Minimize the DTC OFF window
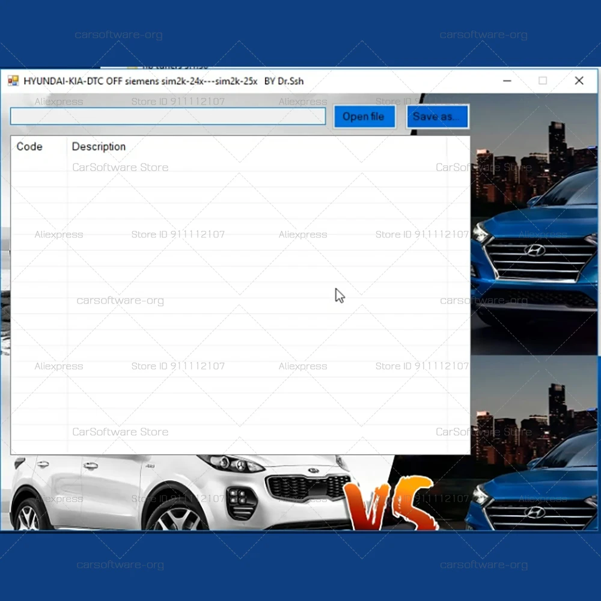 [x=507, y=81]
